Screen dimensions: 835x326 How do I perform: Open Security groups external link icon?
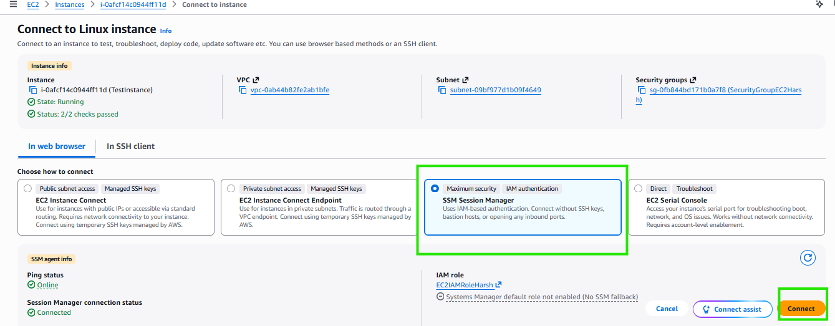(693, 80)
